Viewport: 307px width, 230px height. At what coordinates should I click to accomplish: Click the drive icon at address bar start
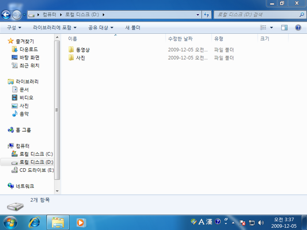coord(32,15)
